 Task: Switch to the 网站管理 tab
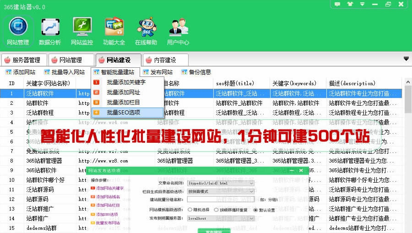pyautogui.click(x=71, y=60)
